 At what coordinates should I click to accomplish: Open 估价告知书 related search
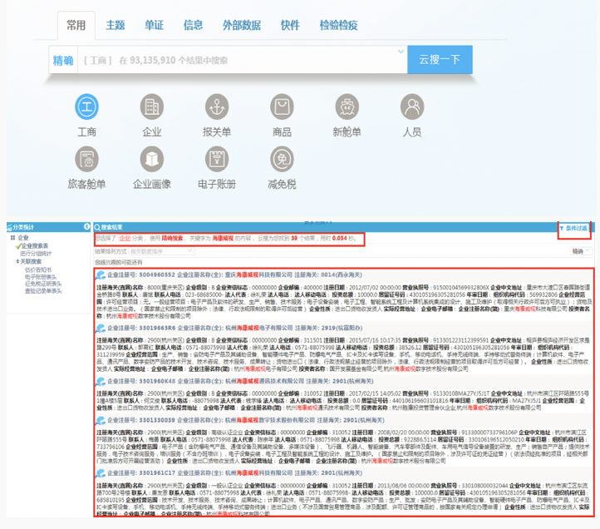(38, 269)
